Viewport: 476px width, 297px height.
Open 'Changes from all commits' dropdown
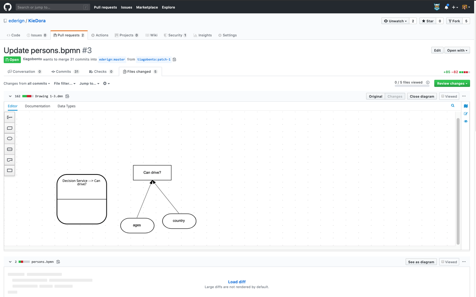tap(27, 84)
